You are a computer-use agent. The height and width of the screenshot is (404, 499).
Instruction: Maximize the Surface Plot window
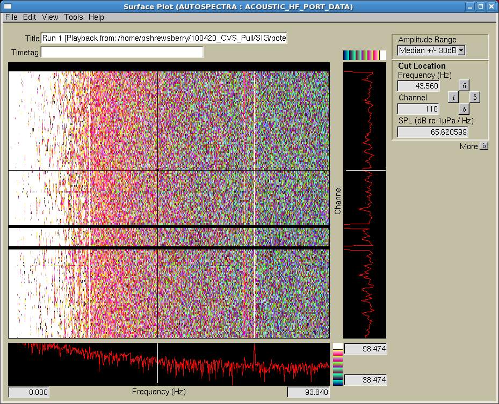[481, 6]
